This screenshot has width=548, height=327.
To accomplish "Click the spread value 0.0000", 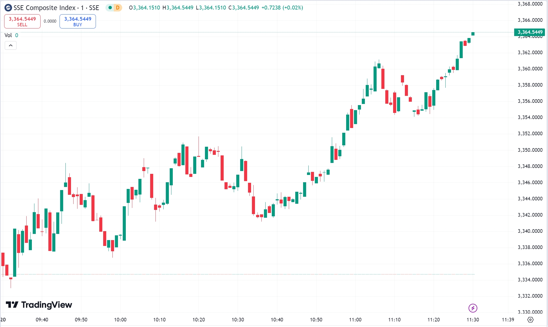I will pyautogui.click(x=50, y=21).
